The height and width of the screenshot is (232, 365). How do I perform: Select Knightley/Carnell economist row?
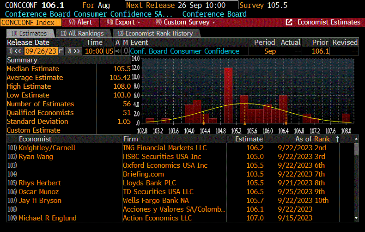182,148
